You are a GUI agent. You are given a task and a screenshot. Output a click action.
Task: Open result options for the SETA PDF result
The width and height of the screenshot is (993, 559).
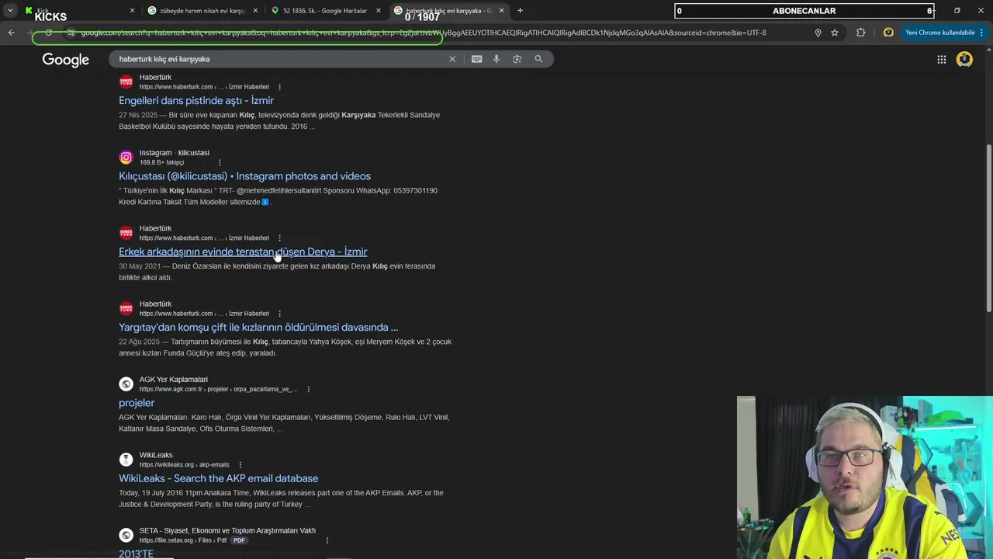327,540
